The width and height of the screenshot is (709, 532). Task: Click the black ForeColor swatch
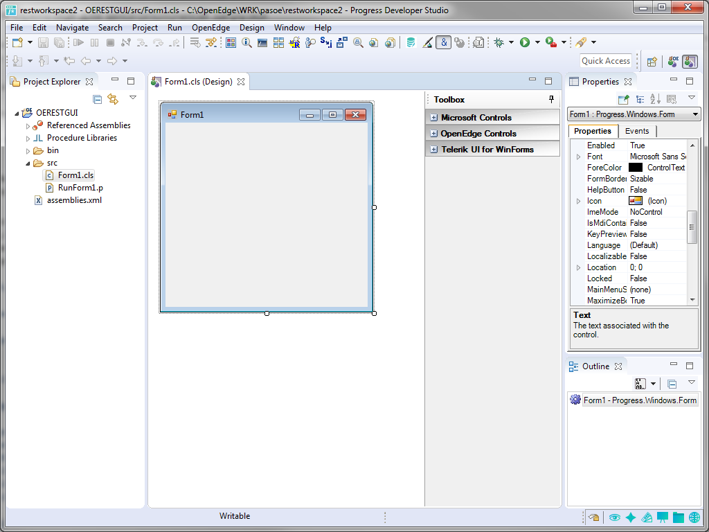click(636, 168)
